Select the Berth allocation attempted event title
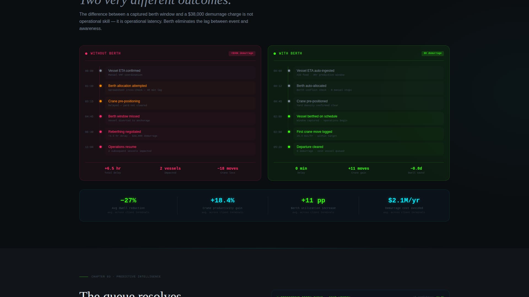Image resolution: width=529 pixels, height=297 pixels. point(127,86)
